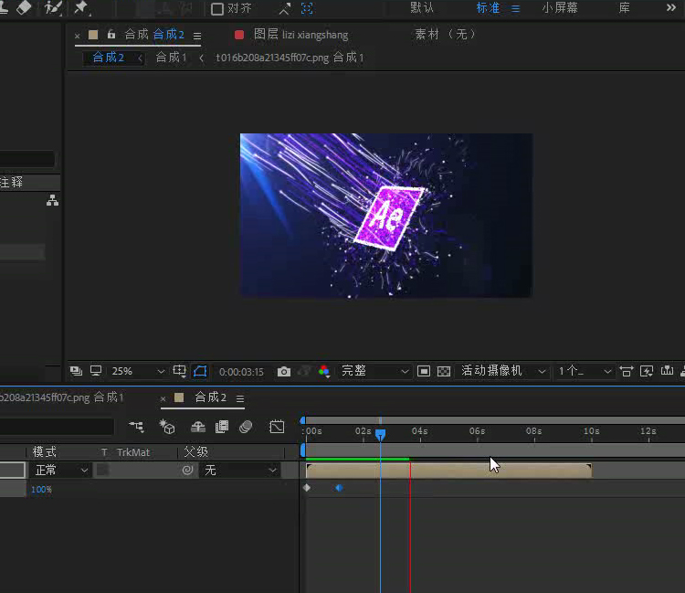Select the Eraser tool in the toolbar

[x=25, y=7]
